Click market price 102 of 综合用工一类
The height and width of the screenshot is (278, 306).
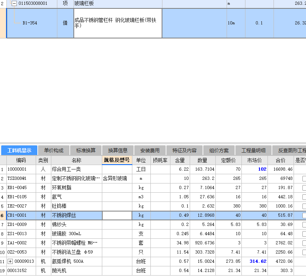255,169
